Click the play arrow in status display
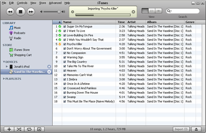This screenshot has height=133, width=206. [x=73, y=12]
